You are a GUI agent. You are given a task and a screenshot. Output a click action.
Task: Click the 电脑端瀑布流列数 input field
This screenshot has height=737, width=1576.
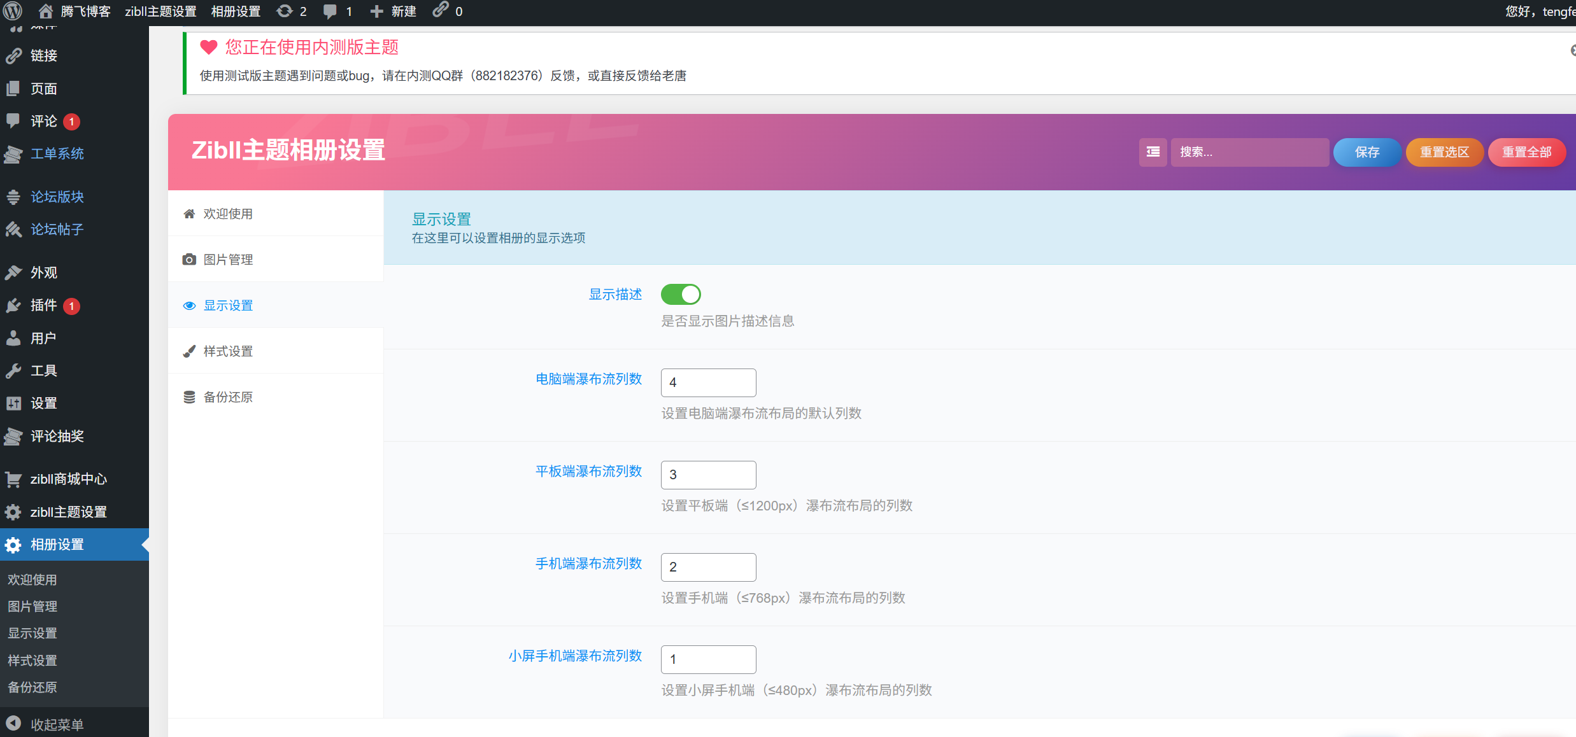click(708, 383)
